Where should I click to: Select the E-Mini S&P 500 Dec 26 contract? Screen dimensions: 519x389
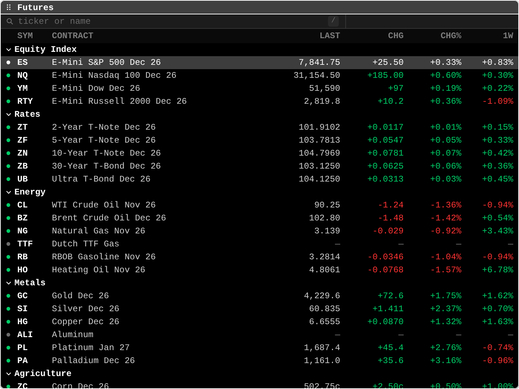pyautogui.click(x=106, y=62)
